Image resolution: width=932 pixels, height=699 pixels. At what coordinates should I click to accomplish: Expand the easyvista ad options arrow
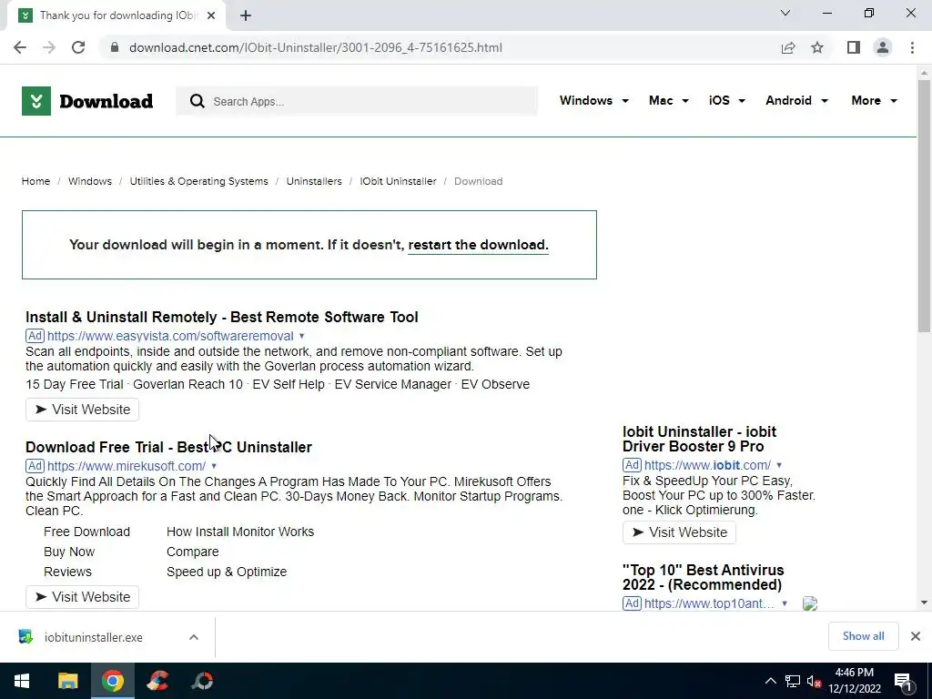pos(301,336)
